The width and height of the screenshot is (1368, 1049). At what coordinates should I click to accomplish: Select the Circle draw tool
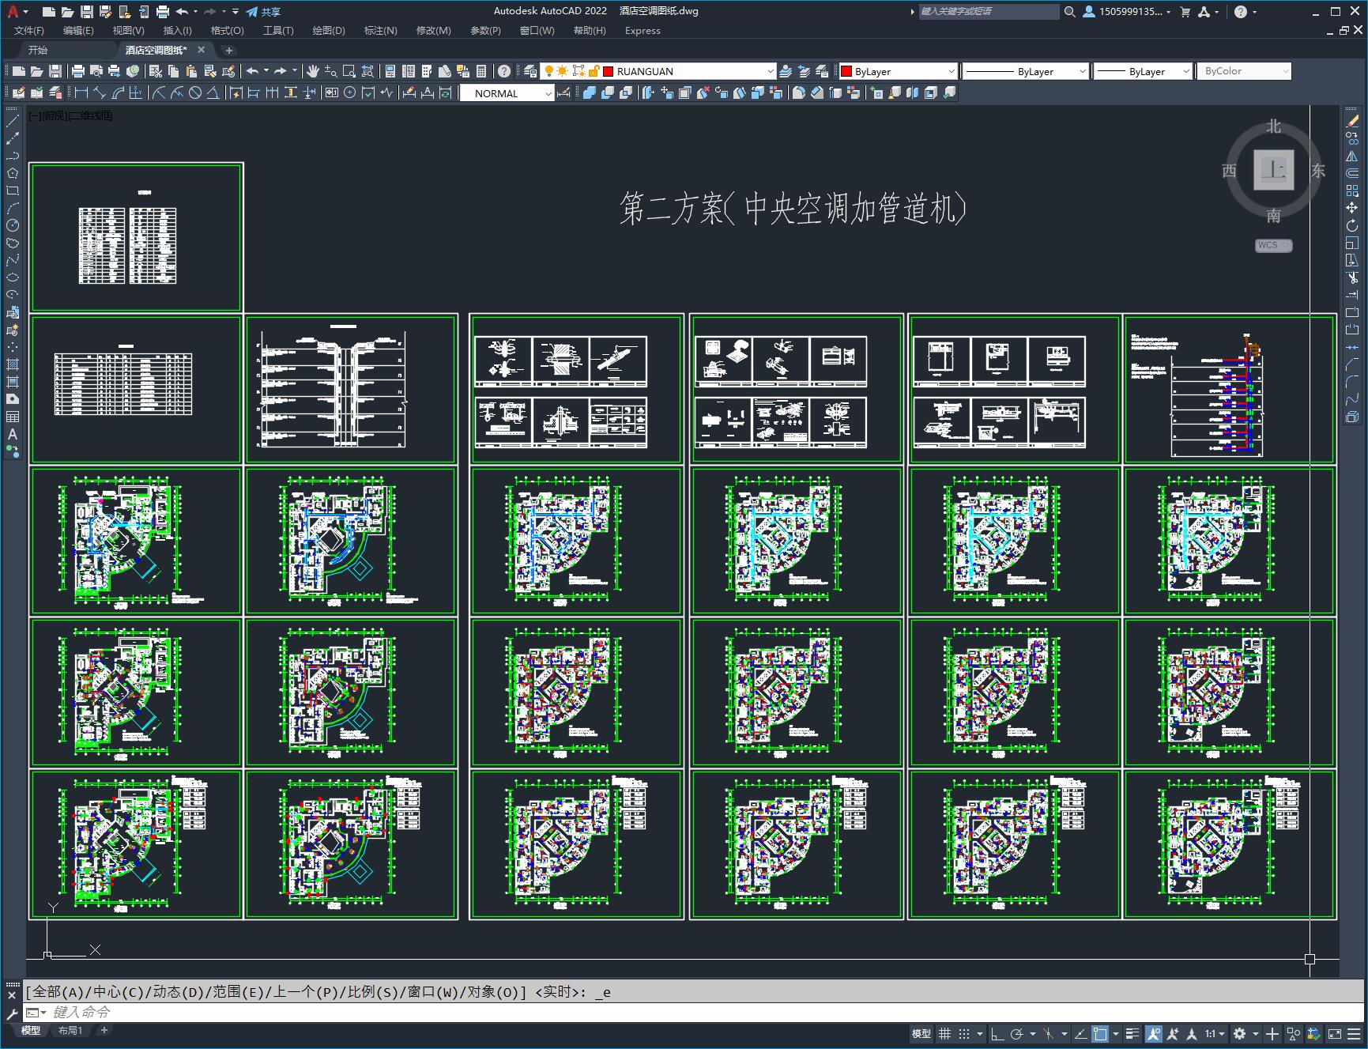pos(13,225)
